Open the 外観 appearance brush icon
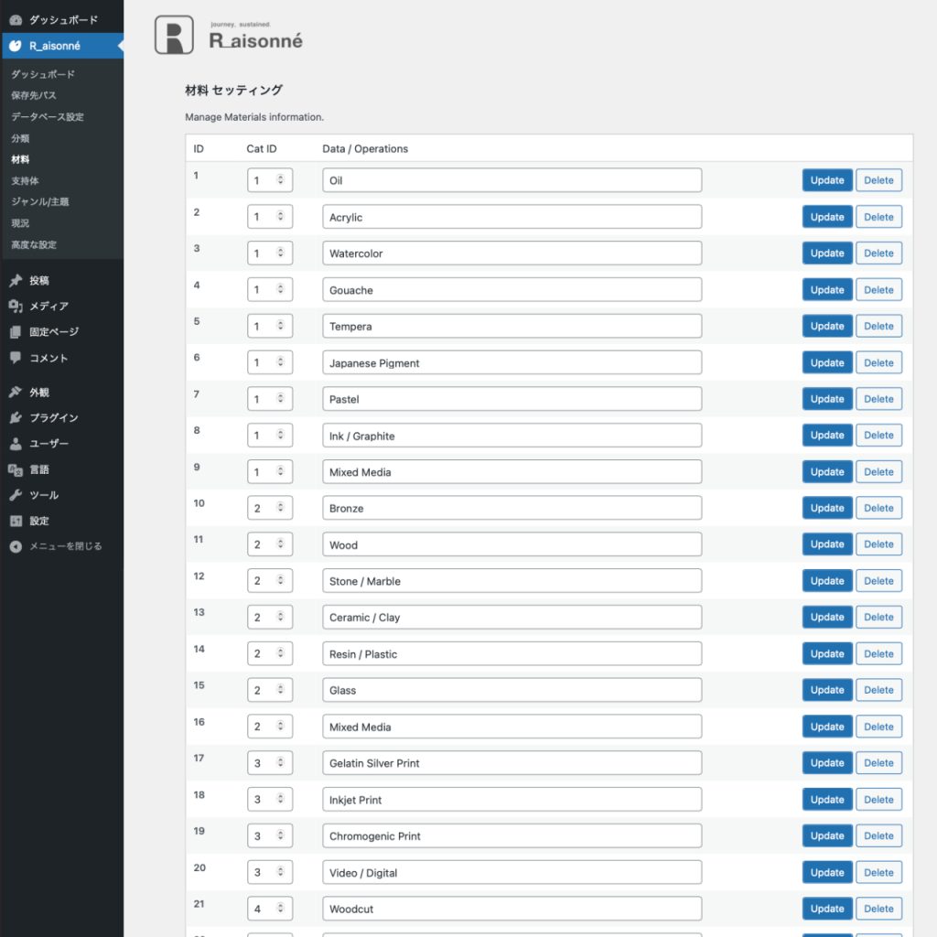937x937 pixels. pos(16,392)
